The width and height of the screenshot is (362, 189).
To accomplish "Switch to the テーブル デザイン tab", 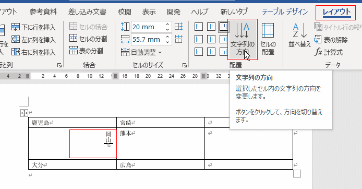I will (x=285, y=11).
